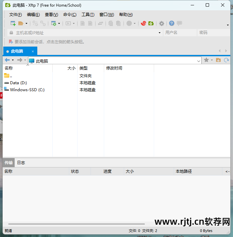Click the 密码 password field

(214, 33)
